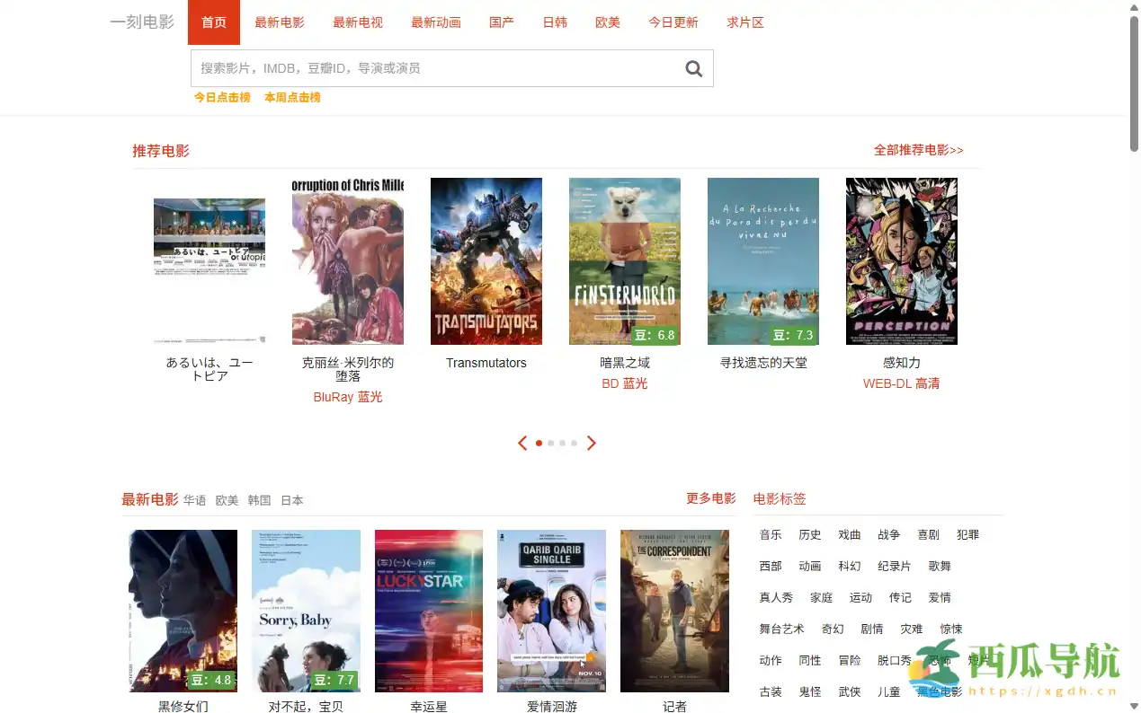Select the 科幻 movie tag
The image size is (1141, 713).
849,566
